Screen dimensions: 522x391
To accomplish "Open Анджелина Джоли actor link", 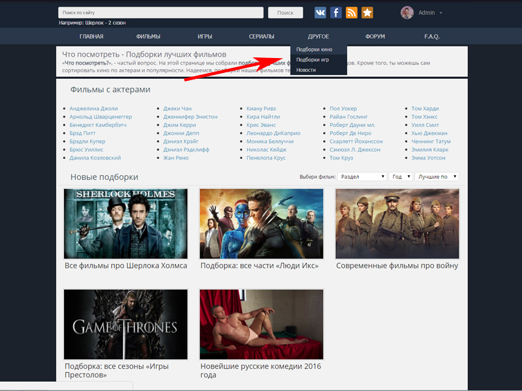I will click(x=93, y=108).
